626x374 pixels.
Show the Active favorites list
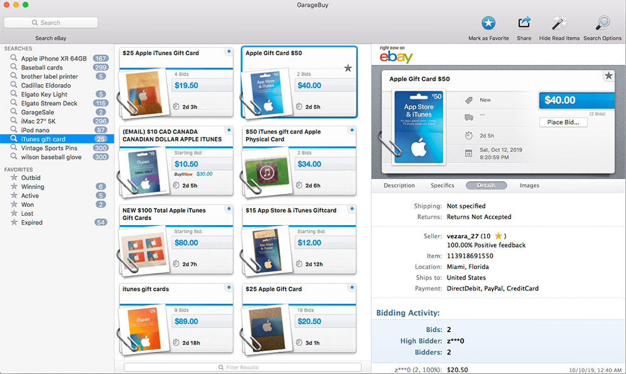(57, 195)
